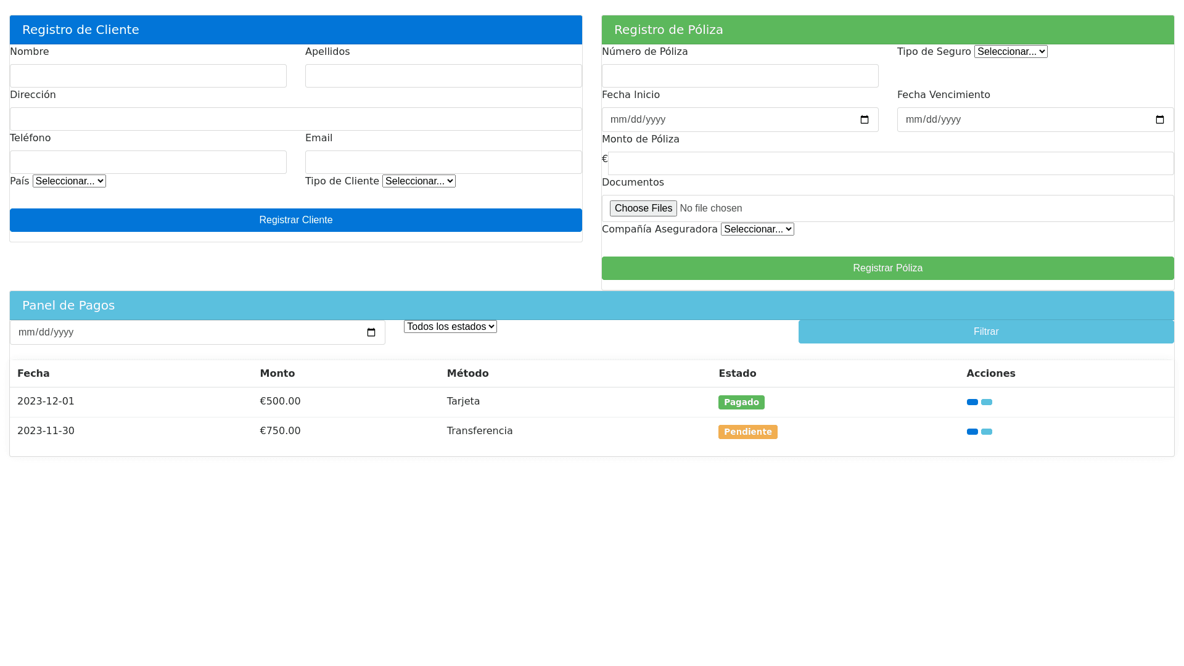Expand the Compañía Aseguradora dropdown
Viewport: 1184px width, 666px height.
point(757,229)
